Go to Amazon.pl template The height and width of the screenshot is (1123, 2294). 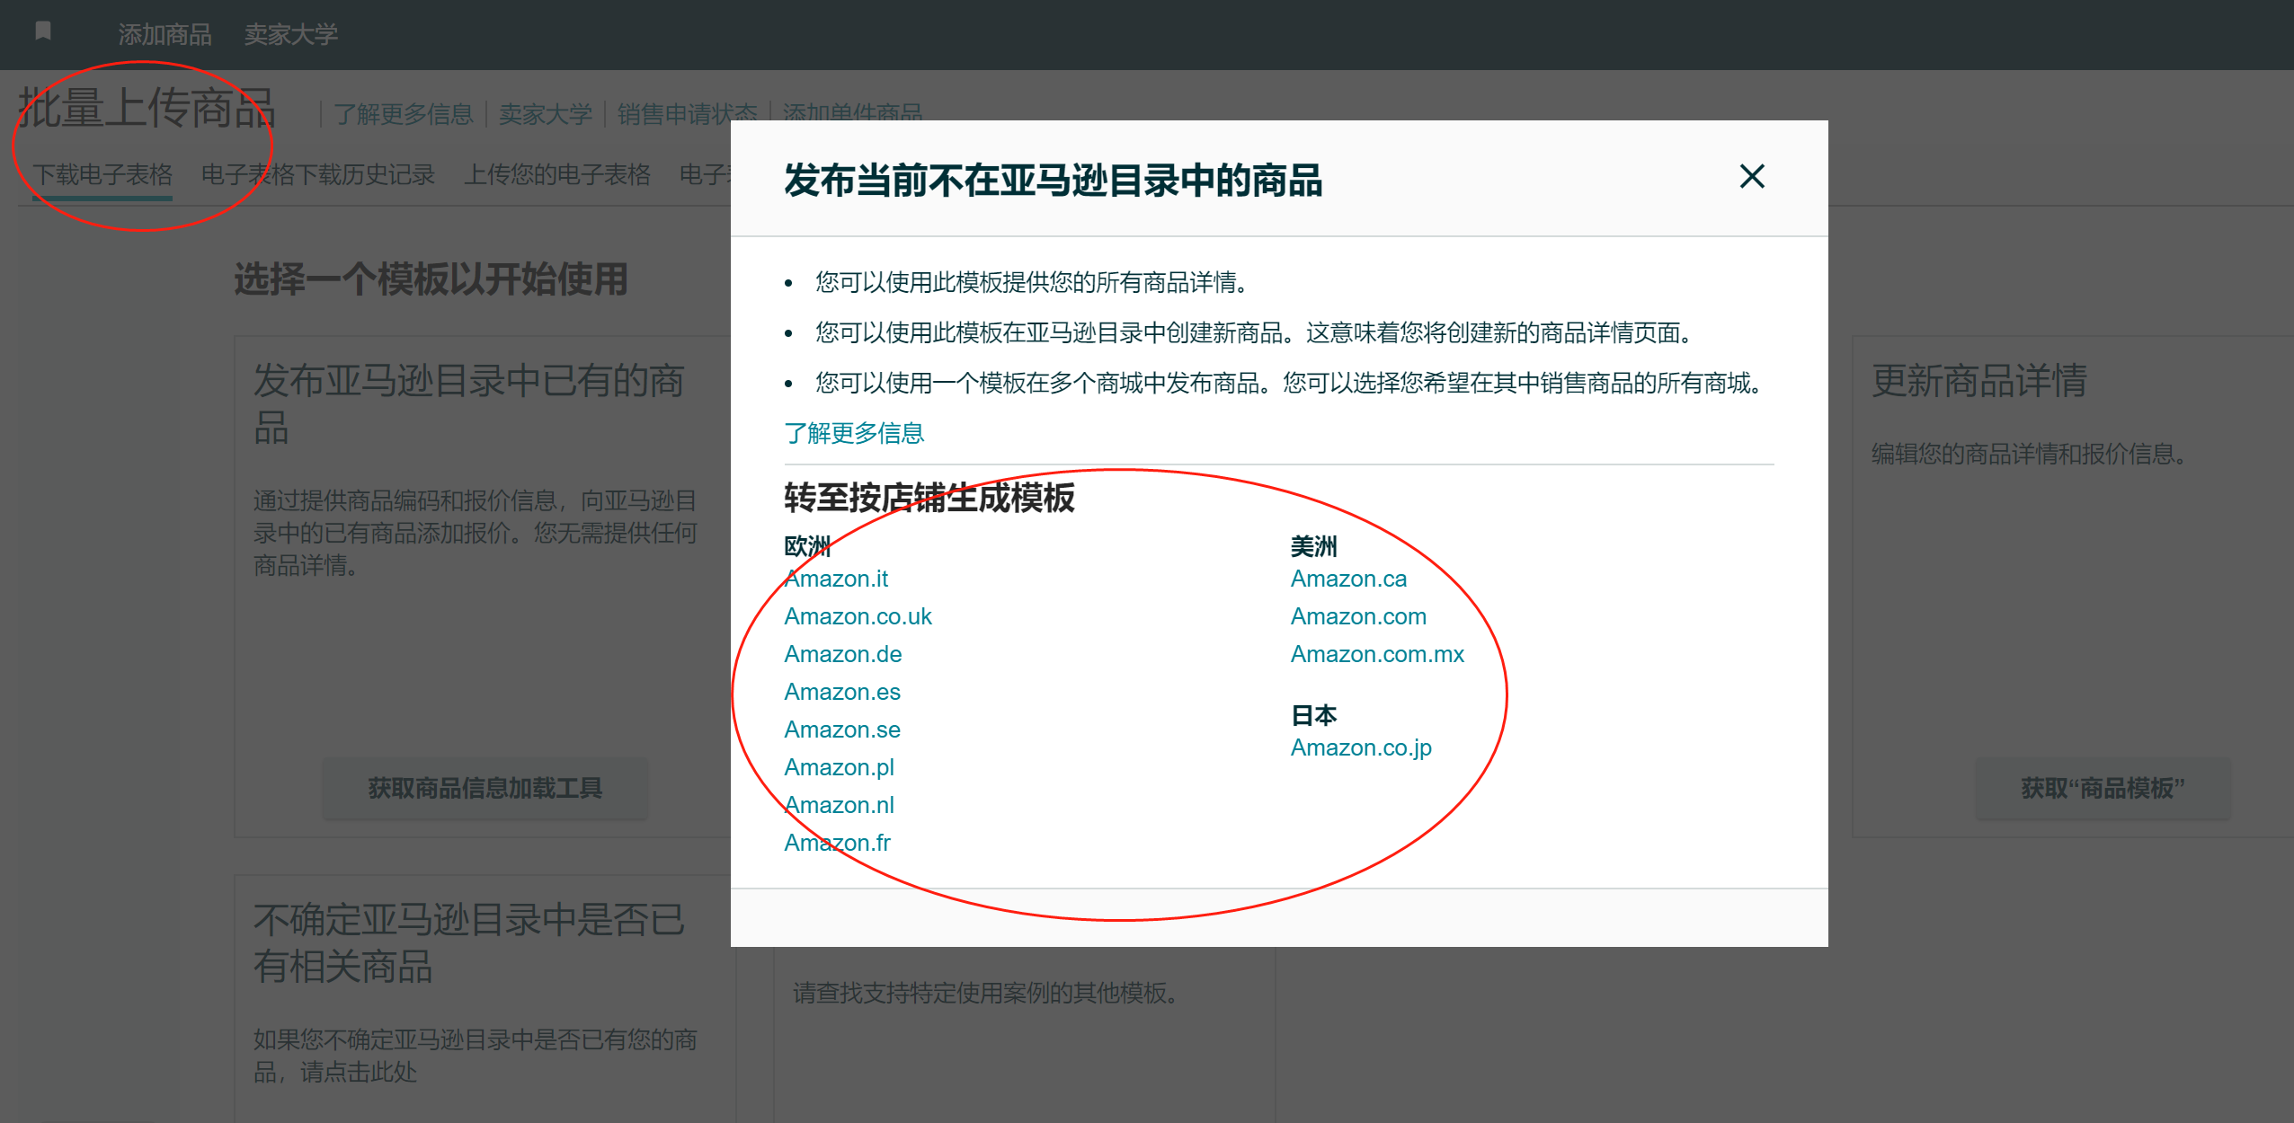(x=839, y=767)
